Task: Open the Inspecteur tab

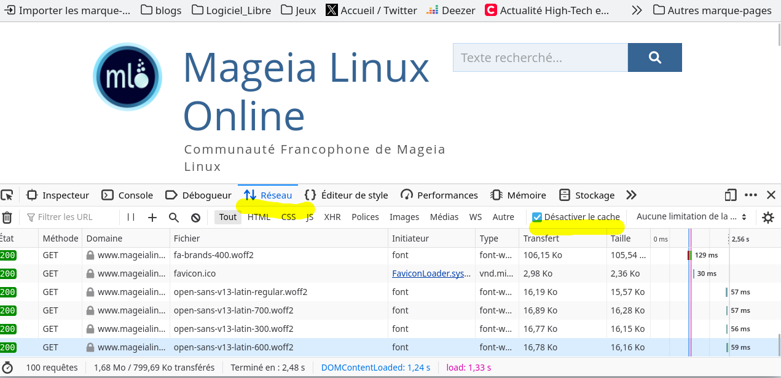Action: click(58, 195)
